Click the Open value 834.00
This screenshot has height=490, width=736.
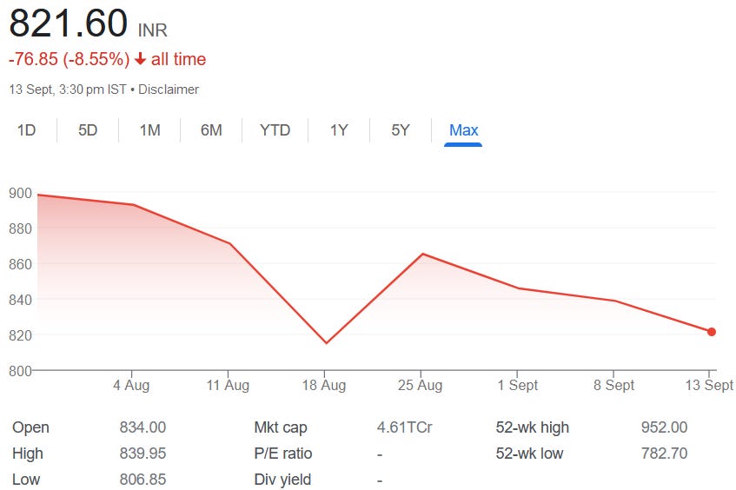click(x=143, y=427)
